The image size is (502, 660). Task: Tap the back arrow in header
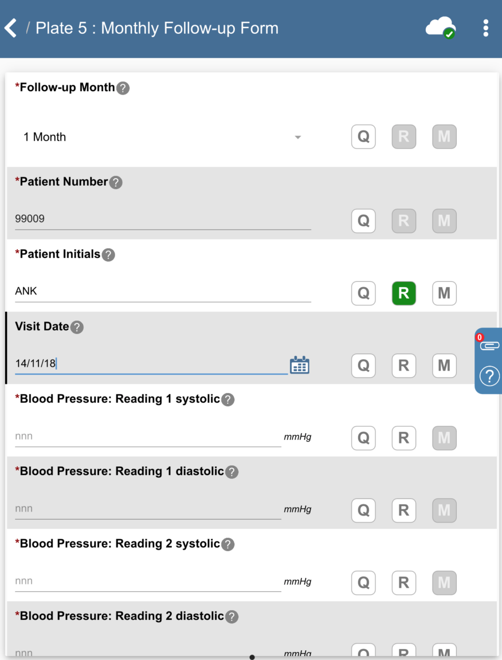click(11, 28)
